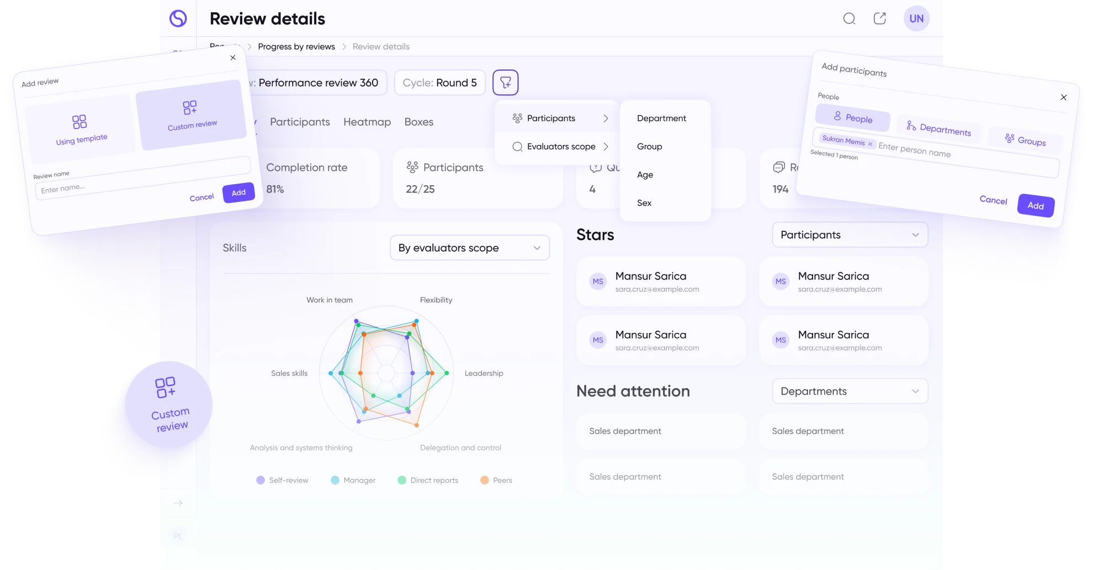This screenshot has height=570, width=1093.
Task: Open the Stars Participants dropdown
Action: pyautogui.click(x=850, y=235)
